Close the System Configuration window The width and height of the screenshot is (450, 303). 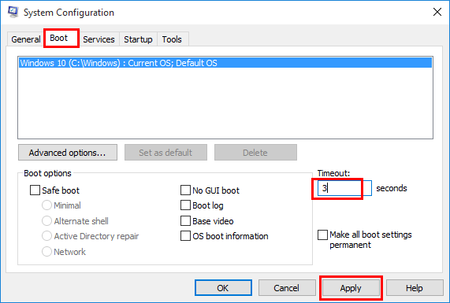(x=437, y=12)
